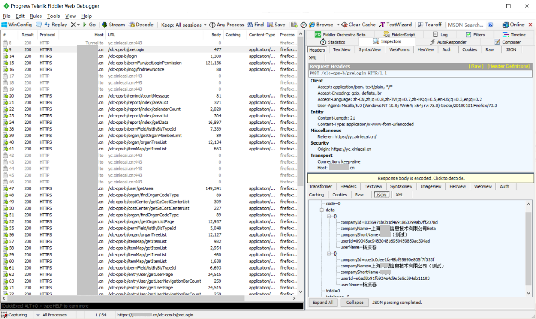Collapse the first JSON object node
Image resolution: width=536 pixels, height=319 pixels.
(329, 216)
